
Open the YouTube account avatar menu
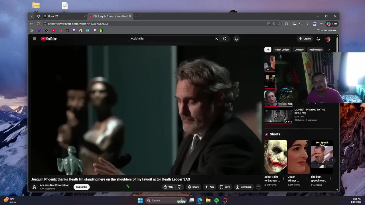pos(328,39)
